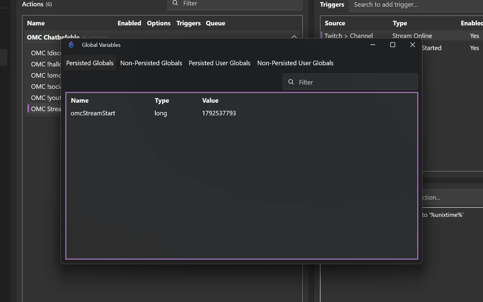Sort variables by Type column header

pyautogui.click(x=162, y=100)
